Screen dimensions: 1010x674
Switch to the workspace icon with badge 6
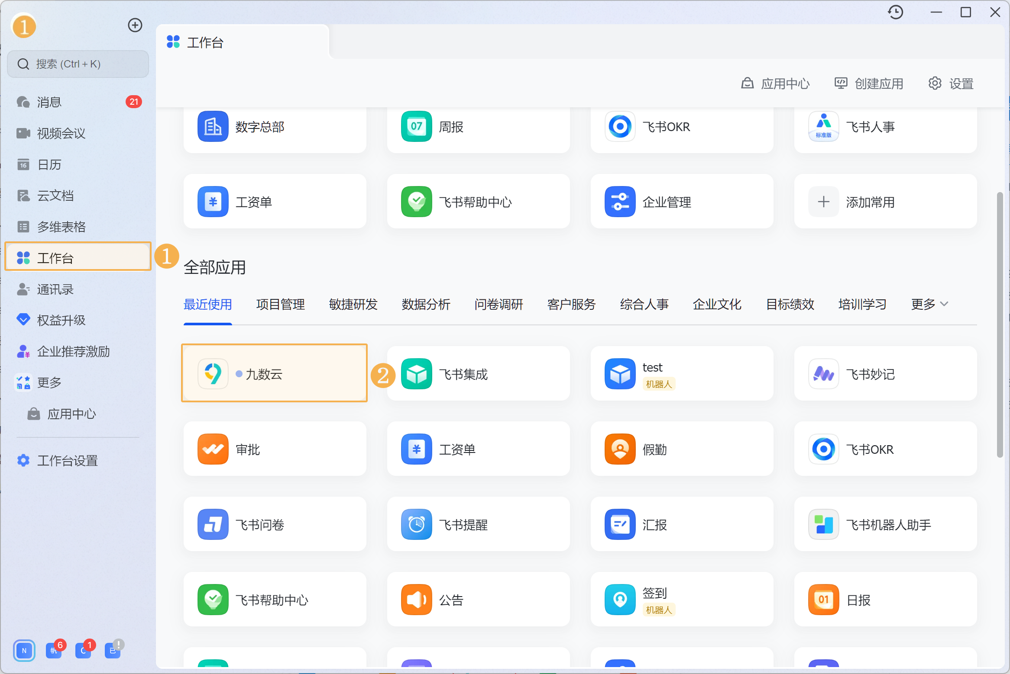click(54, 651)
